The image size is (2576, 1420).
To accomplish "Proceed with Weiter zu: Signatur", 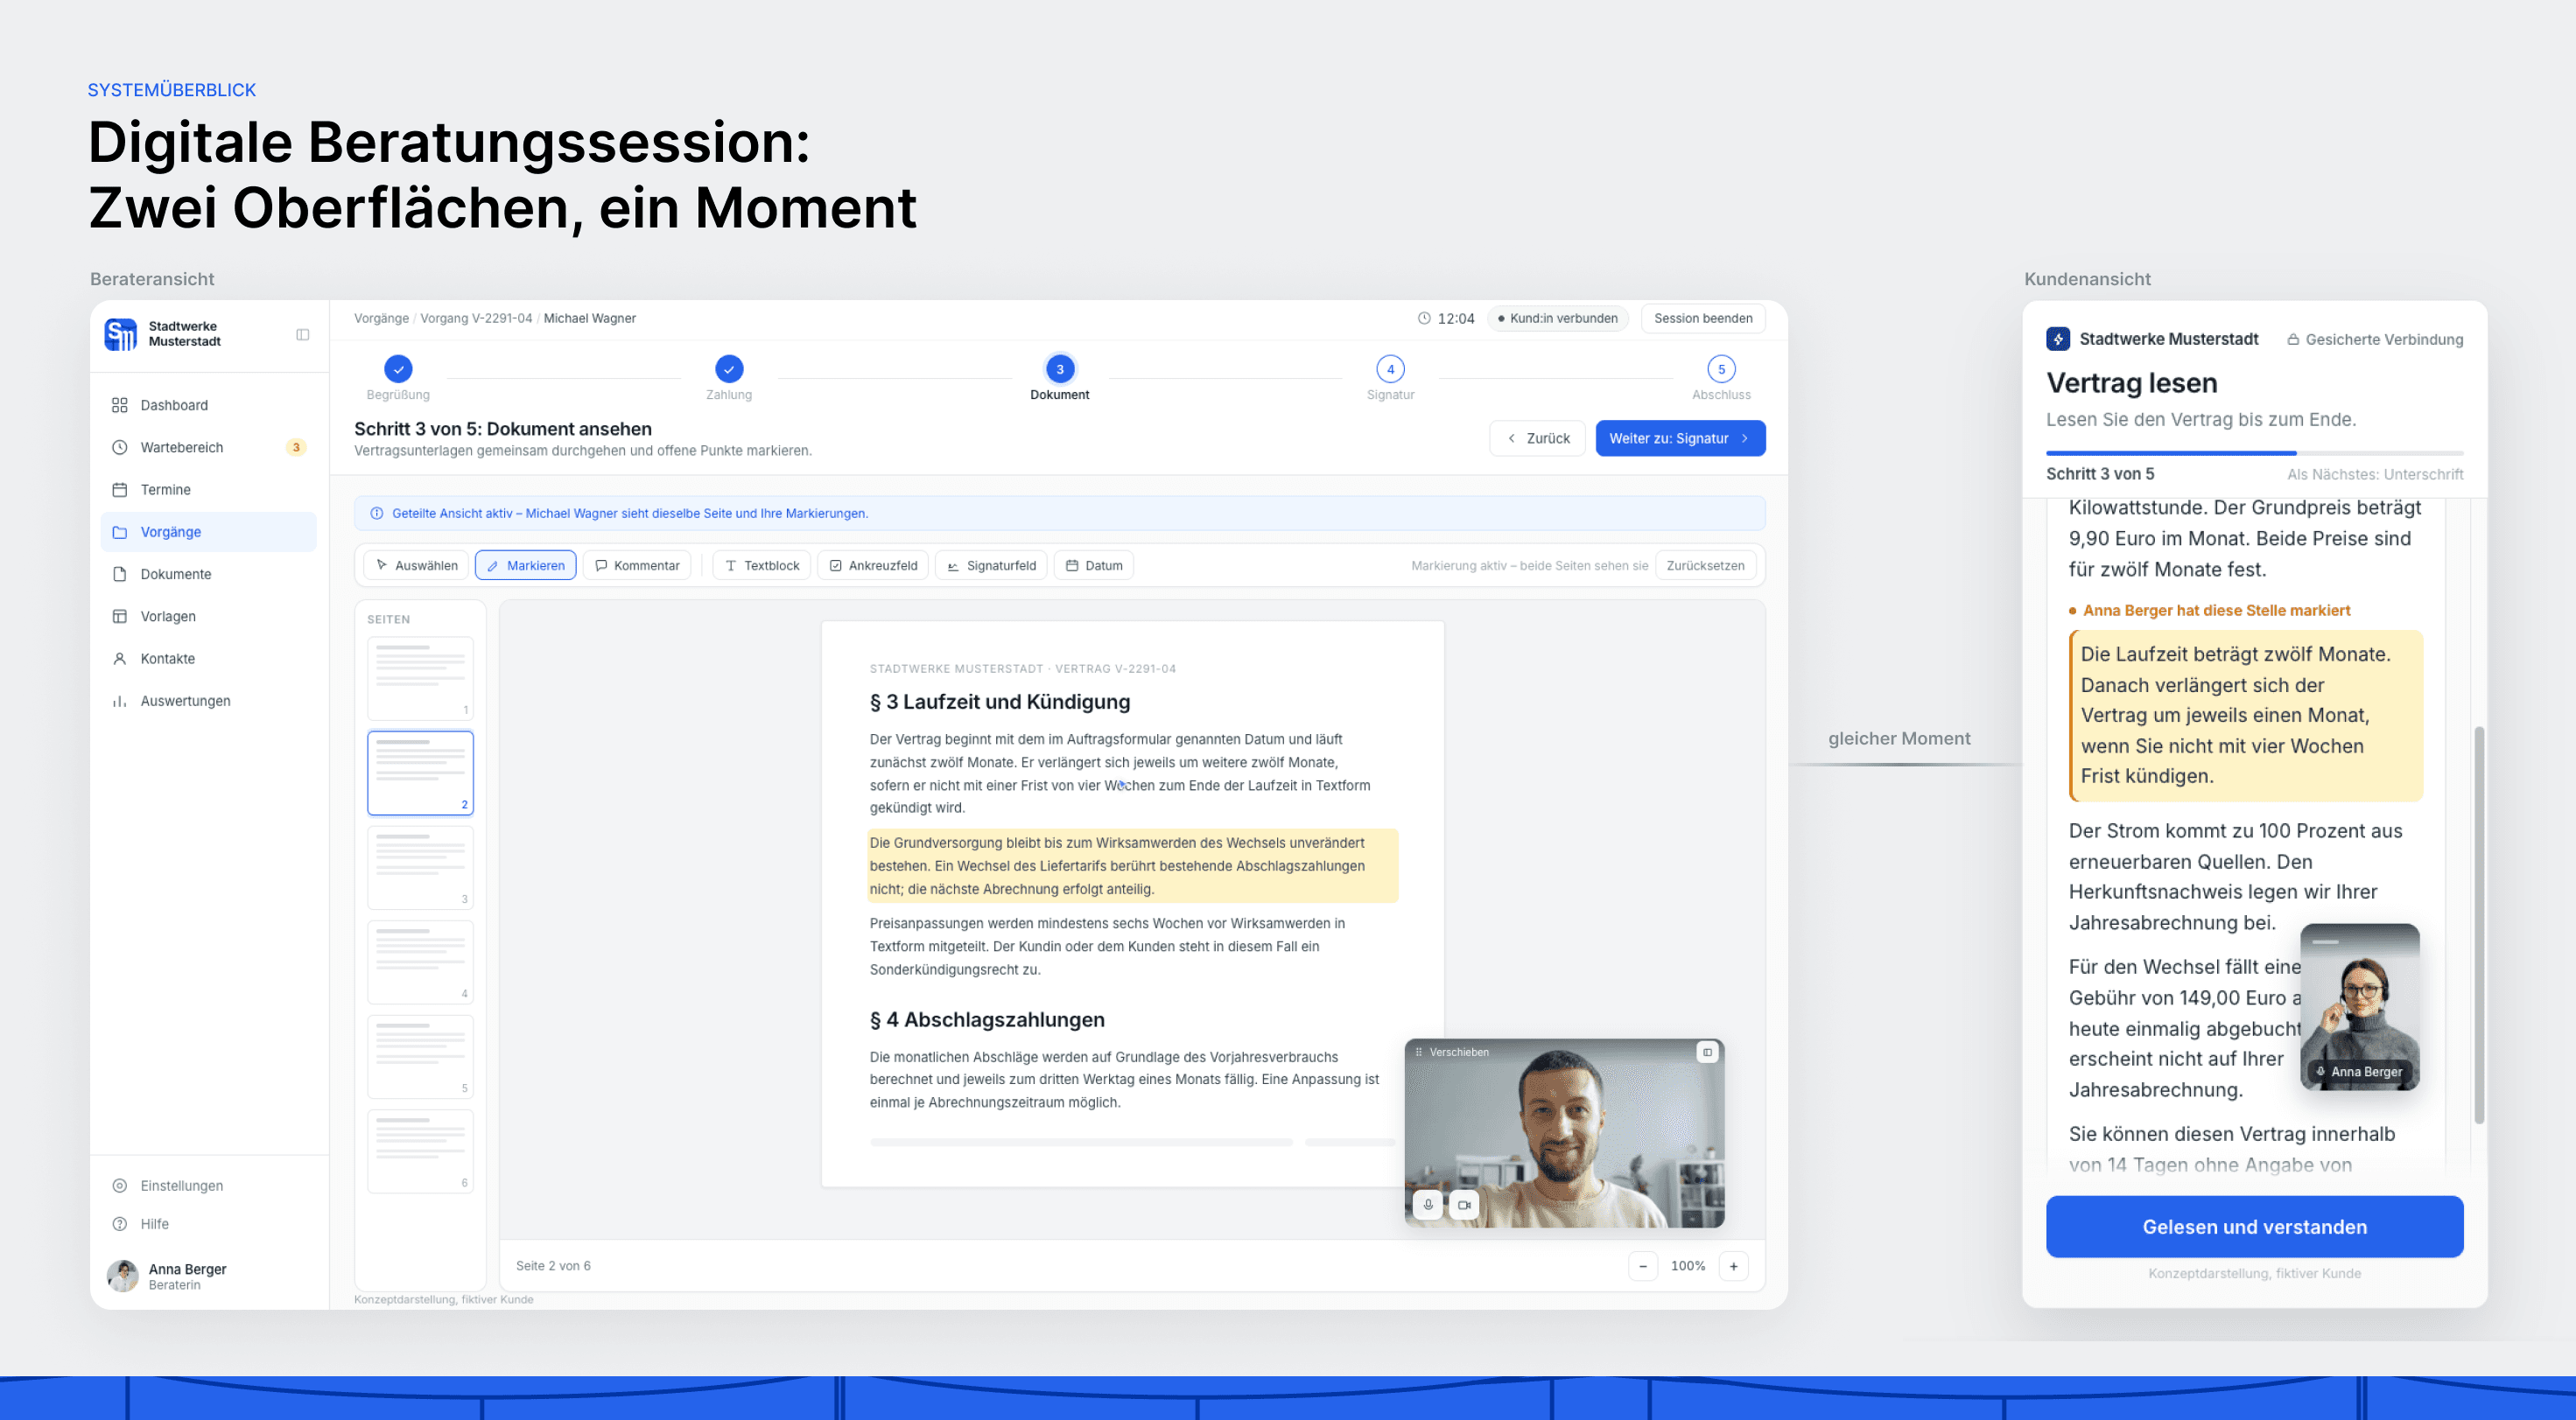I will point(1680,438).
